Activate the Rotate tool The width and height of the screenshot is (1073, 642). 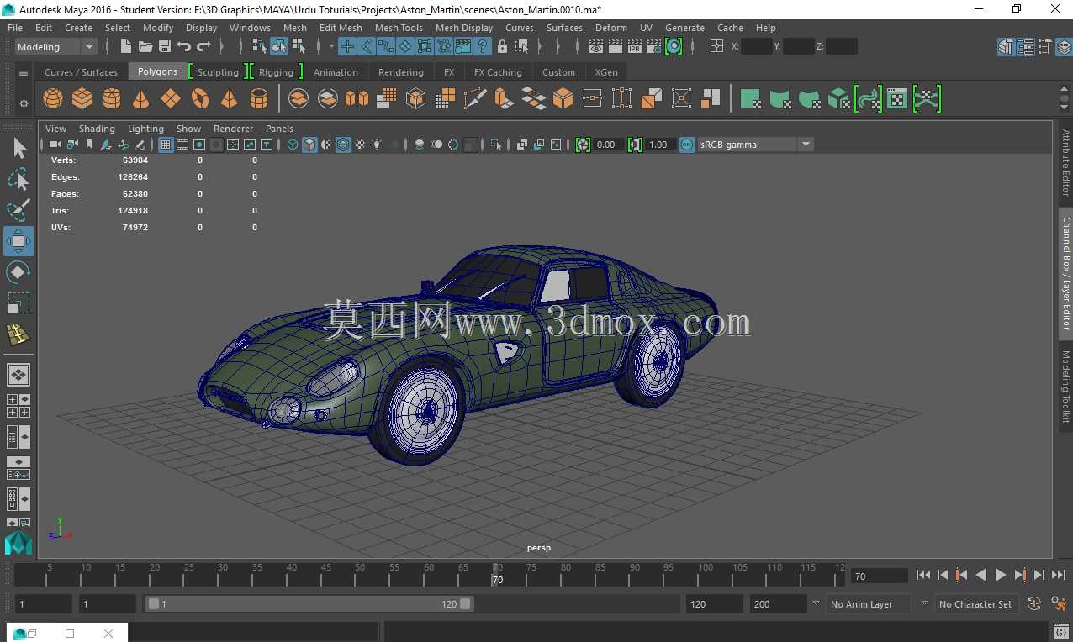(18, 272)
